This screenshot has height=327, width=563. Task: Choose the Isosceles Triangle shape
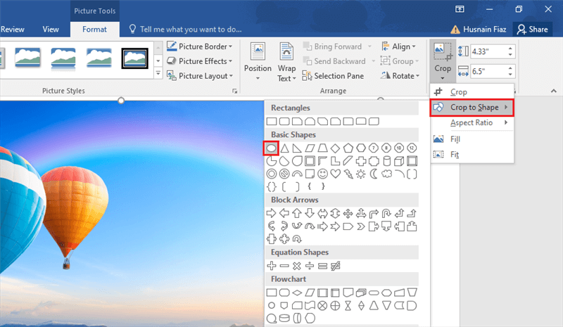coord(285,148)
